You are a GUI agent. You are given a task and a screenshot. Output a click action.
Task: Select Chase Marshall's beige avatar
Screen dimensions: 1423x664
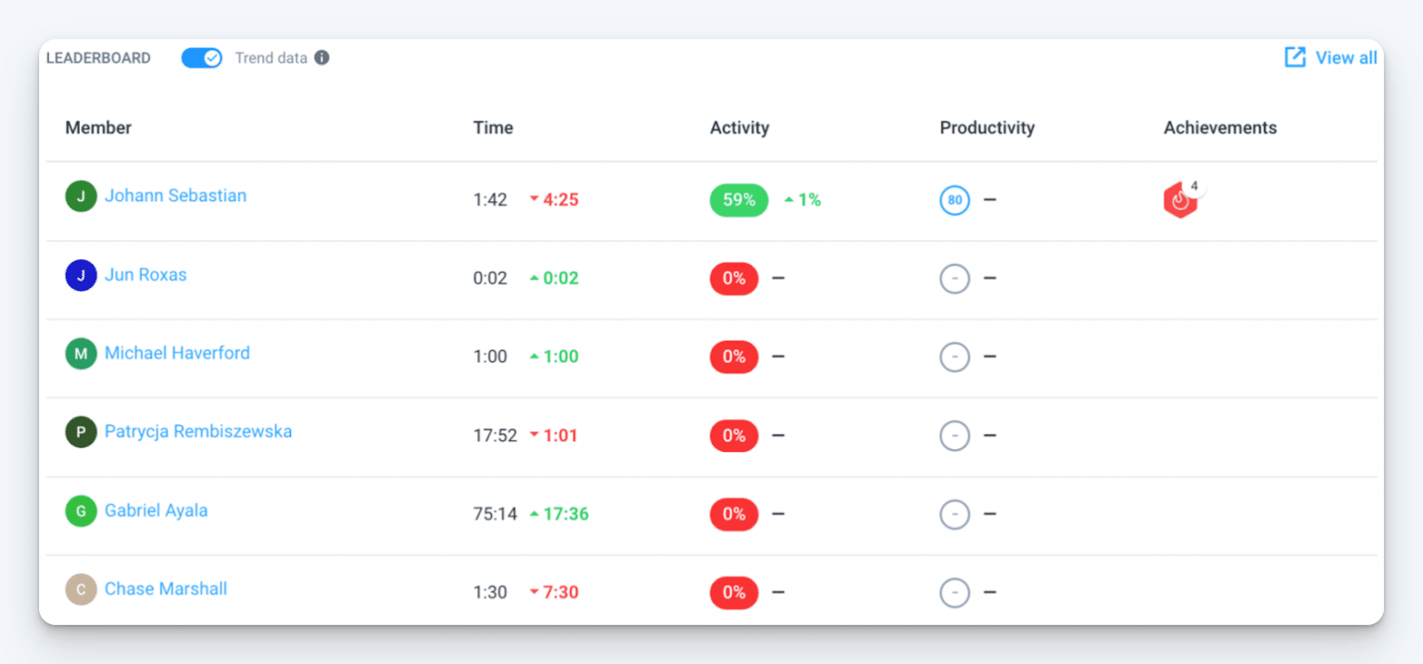tap(81, 589)
